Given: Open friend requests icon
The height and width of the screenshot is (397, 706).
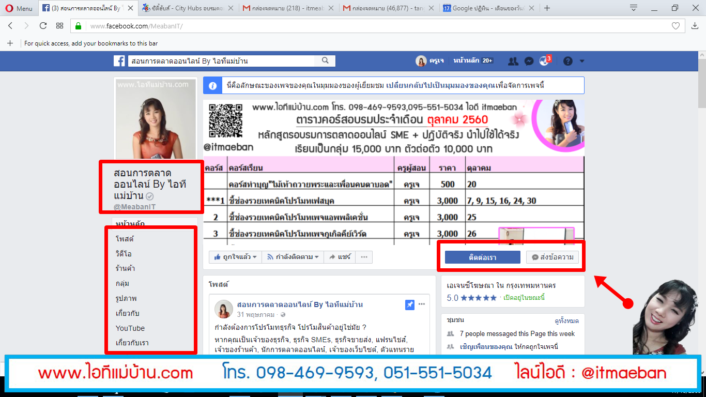Looking at the screenshot, I should coord(513,61).
